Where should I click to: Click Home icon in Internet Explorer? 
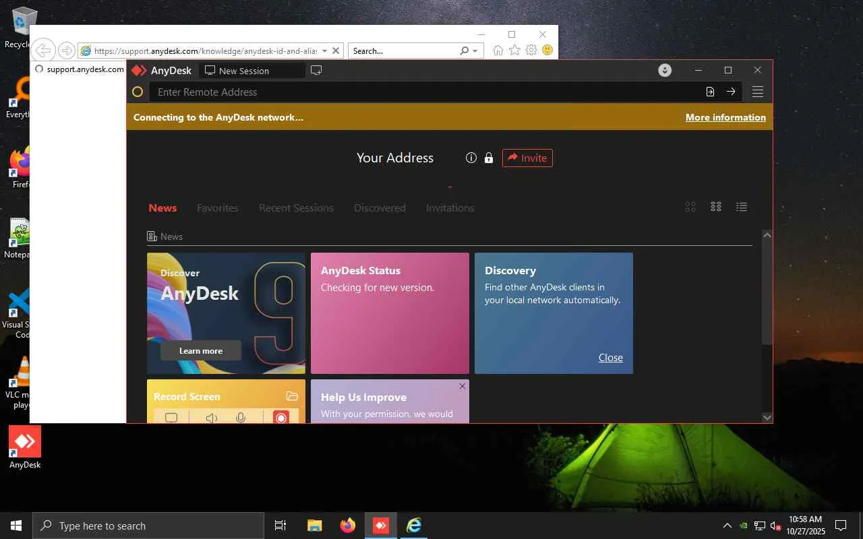click(x=498, y=51)
